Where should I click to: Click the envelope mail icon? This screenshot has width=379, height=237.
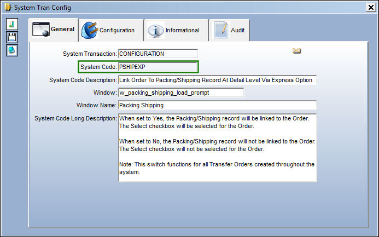(x=296, y=50)
